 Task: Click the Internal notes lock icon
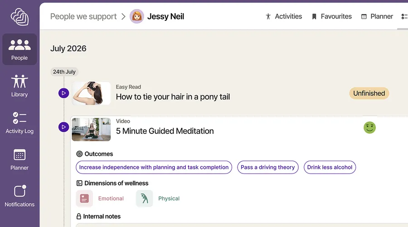(x=79, y=216)
